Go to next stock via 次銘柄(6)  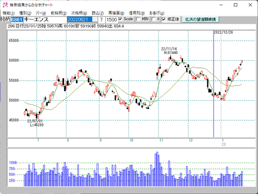(79, 13)
